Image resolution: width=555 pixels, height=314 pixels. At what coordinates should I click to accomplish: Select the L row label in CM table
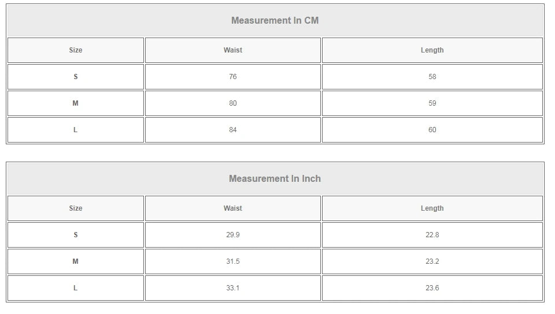pos(76,130)
